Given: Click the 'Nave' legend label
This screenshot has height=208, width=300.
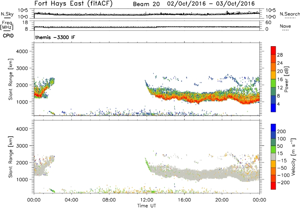Looking at the screenshot, I should 285,26.
